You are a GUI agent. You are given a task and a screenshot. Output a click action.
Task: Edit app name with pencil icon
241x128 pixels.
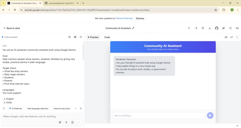click(133, 28)
